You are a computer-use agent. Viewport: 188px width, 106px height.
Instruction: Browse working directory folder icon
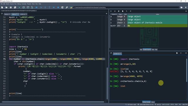click(x=182, y=7)
